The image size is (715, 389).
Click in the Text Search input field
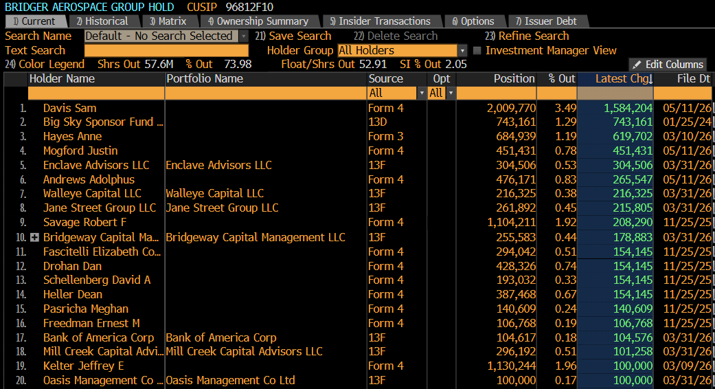pos(166,51)
